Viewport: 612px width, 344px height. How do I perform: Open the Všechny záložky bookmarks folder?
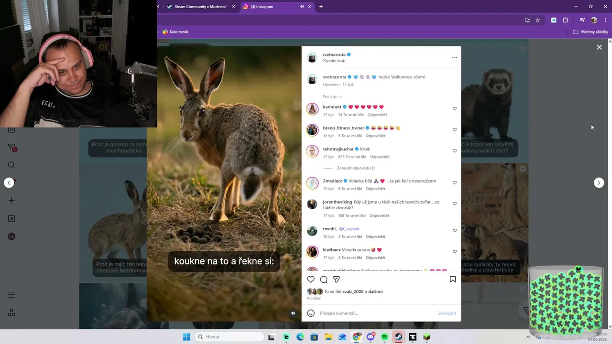tap(590, 32)
